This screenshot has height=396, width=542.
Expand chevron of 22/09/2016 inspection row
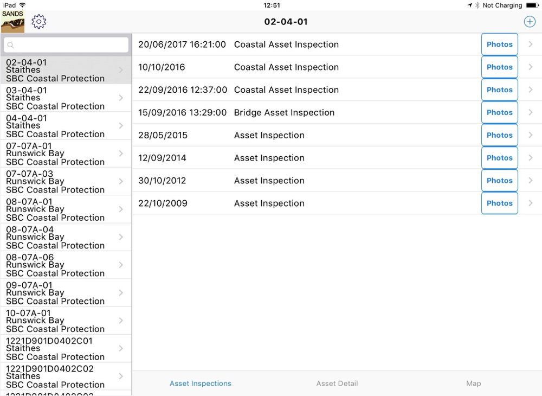tap(531, 90)
